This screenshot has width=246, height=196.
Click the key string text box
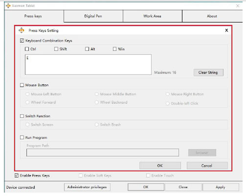point(88,64)
